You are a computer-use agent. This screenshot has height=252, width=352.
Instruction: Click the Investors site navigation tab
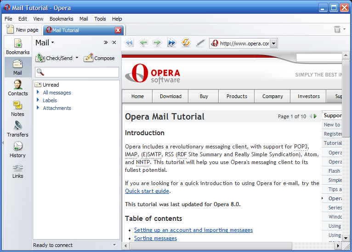click(x=308, y=96)
